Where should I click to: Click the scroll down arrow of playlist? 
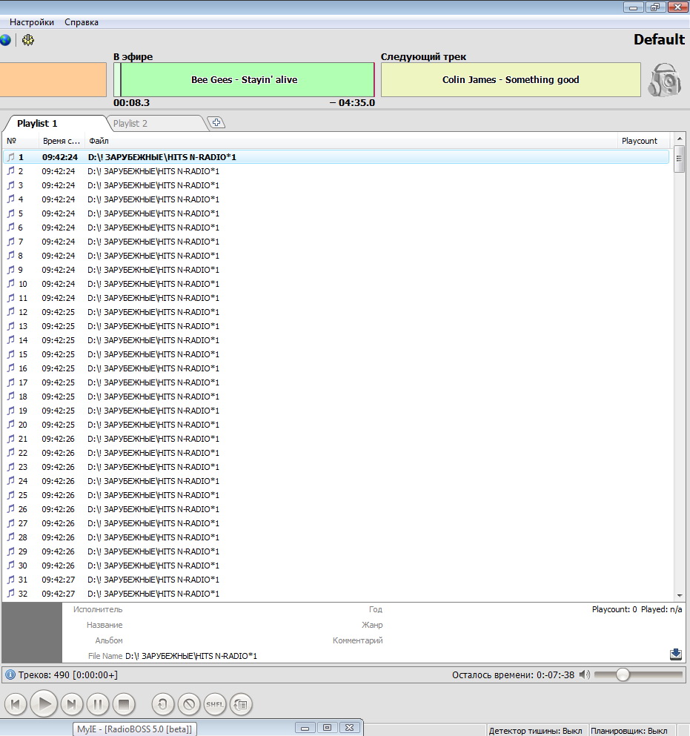tap(679, 596)
